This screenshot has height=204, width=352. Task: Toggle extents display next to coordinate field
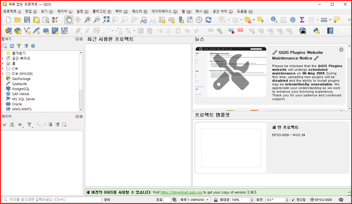coord(175,200)
